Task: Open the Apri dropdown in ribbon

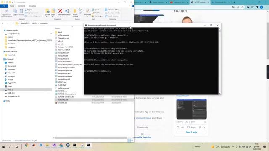Action: [95, 10]
